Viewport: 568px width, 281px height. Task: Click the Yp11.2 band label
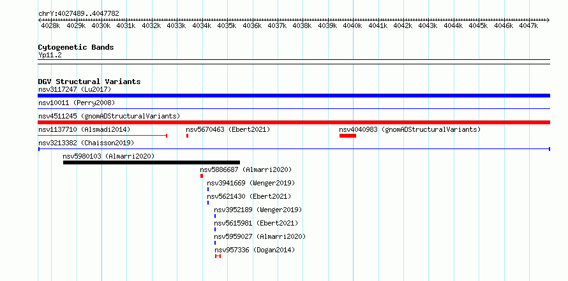tap(50, 55)
